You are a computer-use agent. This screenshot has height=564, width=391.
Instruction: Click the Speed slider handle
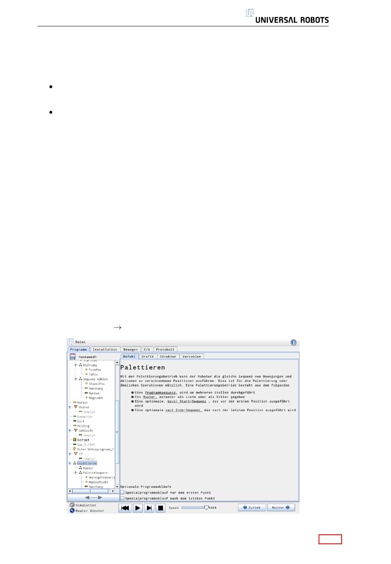pos(206,508)
